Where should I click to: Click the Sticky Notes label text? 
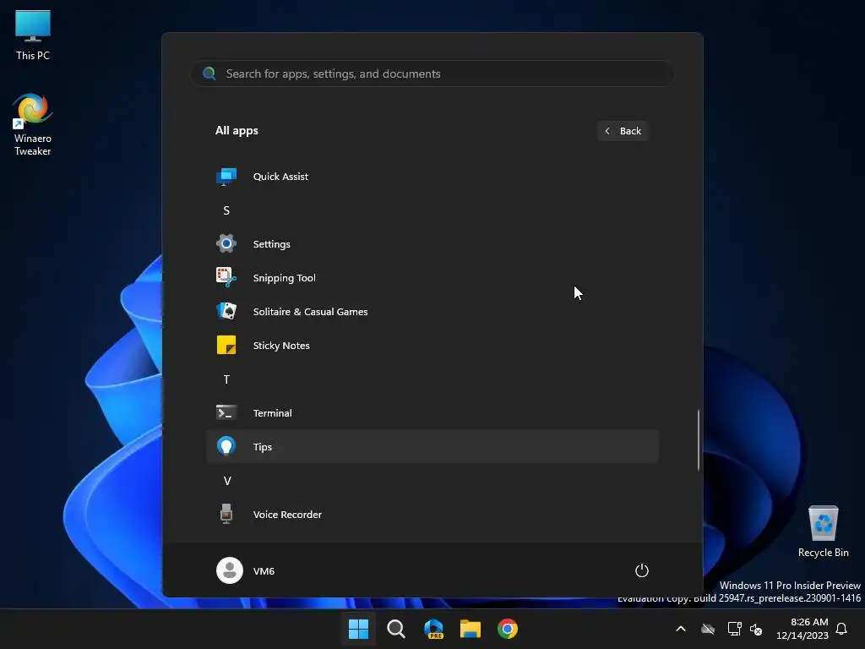click(x=281, y=346)
